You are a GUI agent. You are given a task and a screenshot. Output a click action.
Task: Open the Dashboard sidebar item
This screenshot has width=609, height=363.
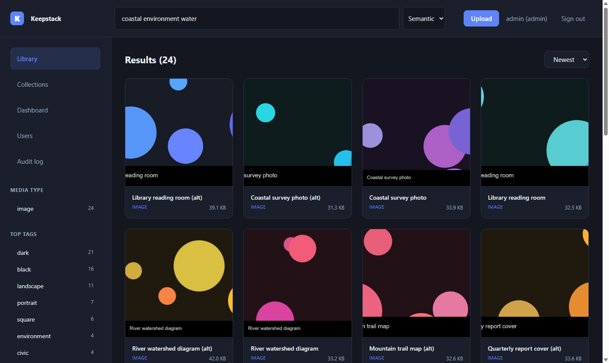tap(55, 110)
